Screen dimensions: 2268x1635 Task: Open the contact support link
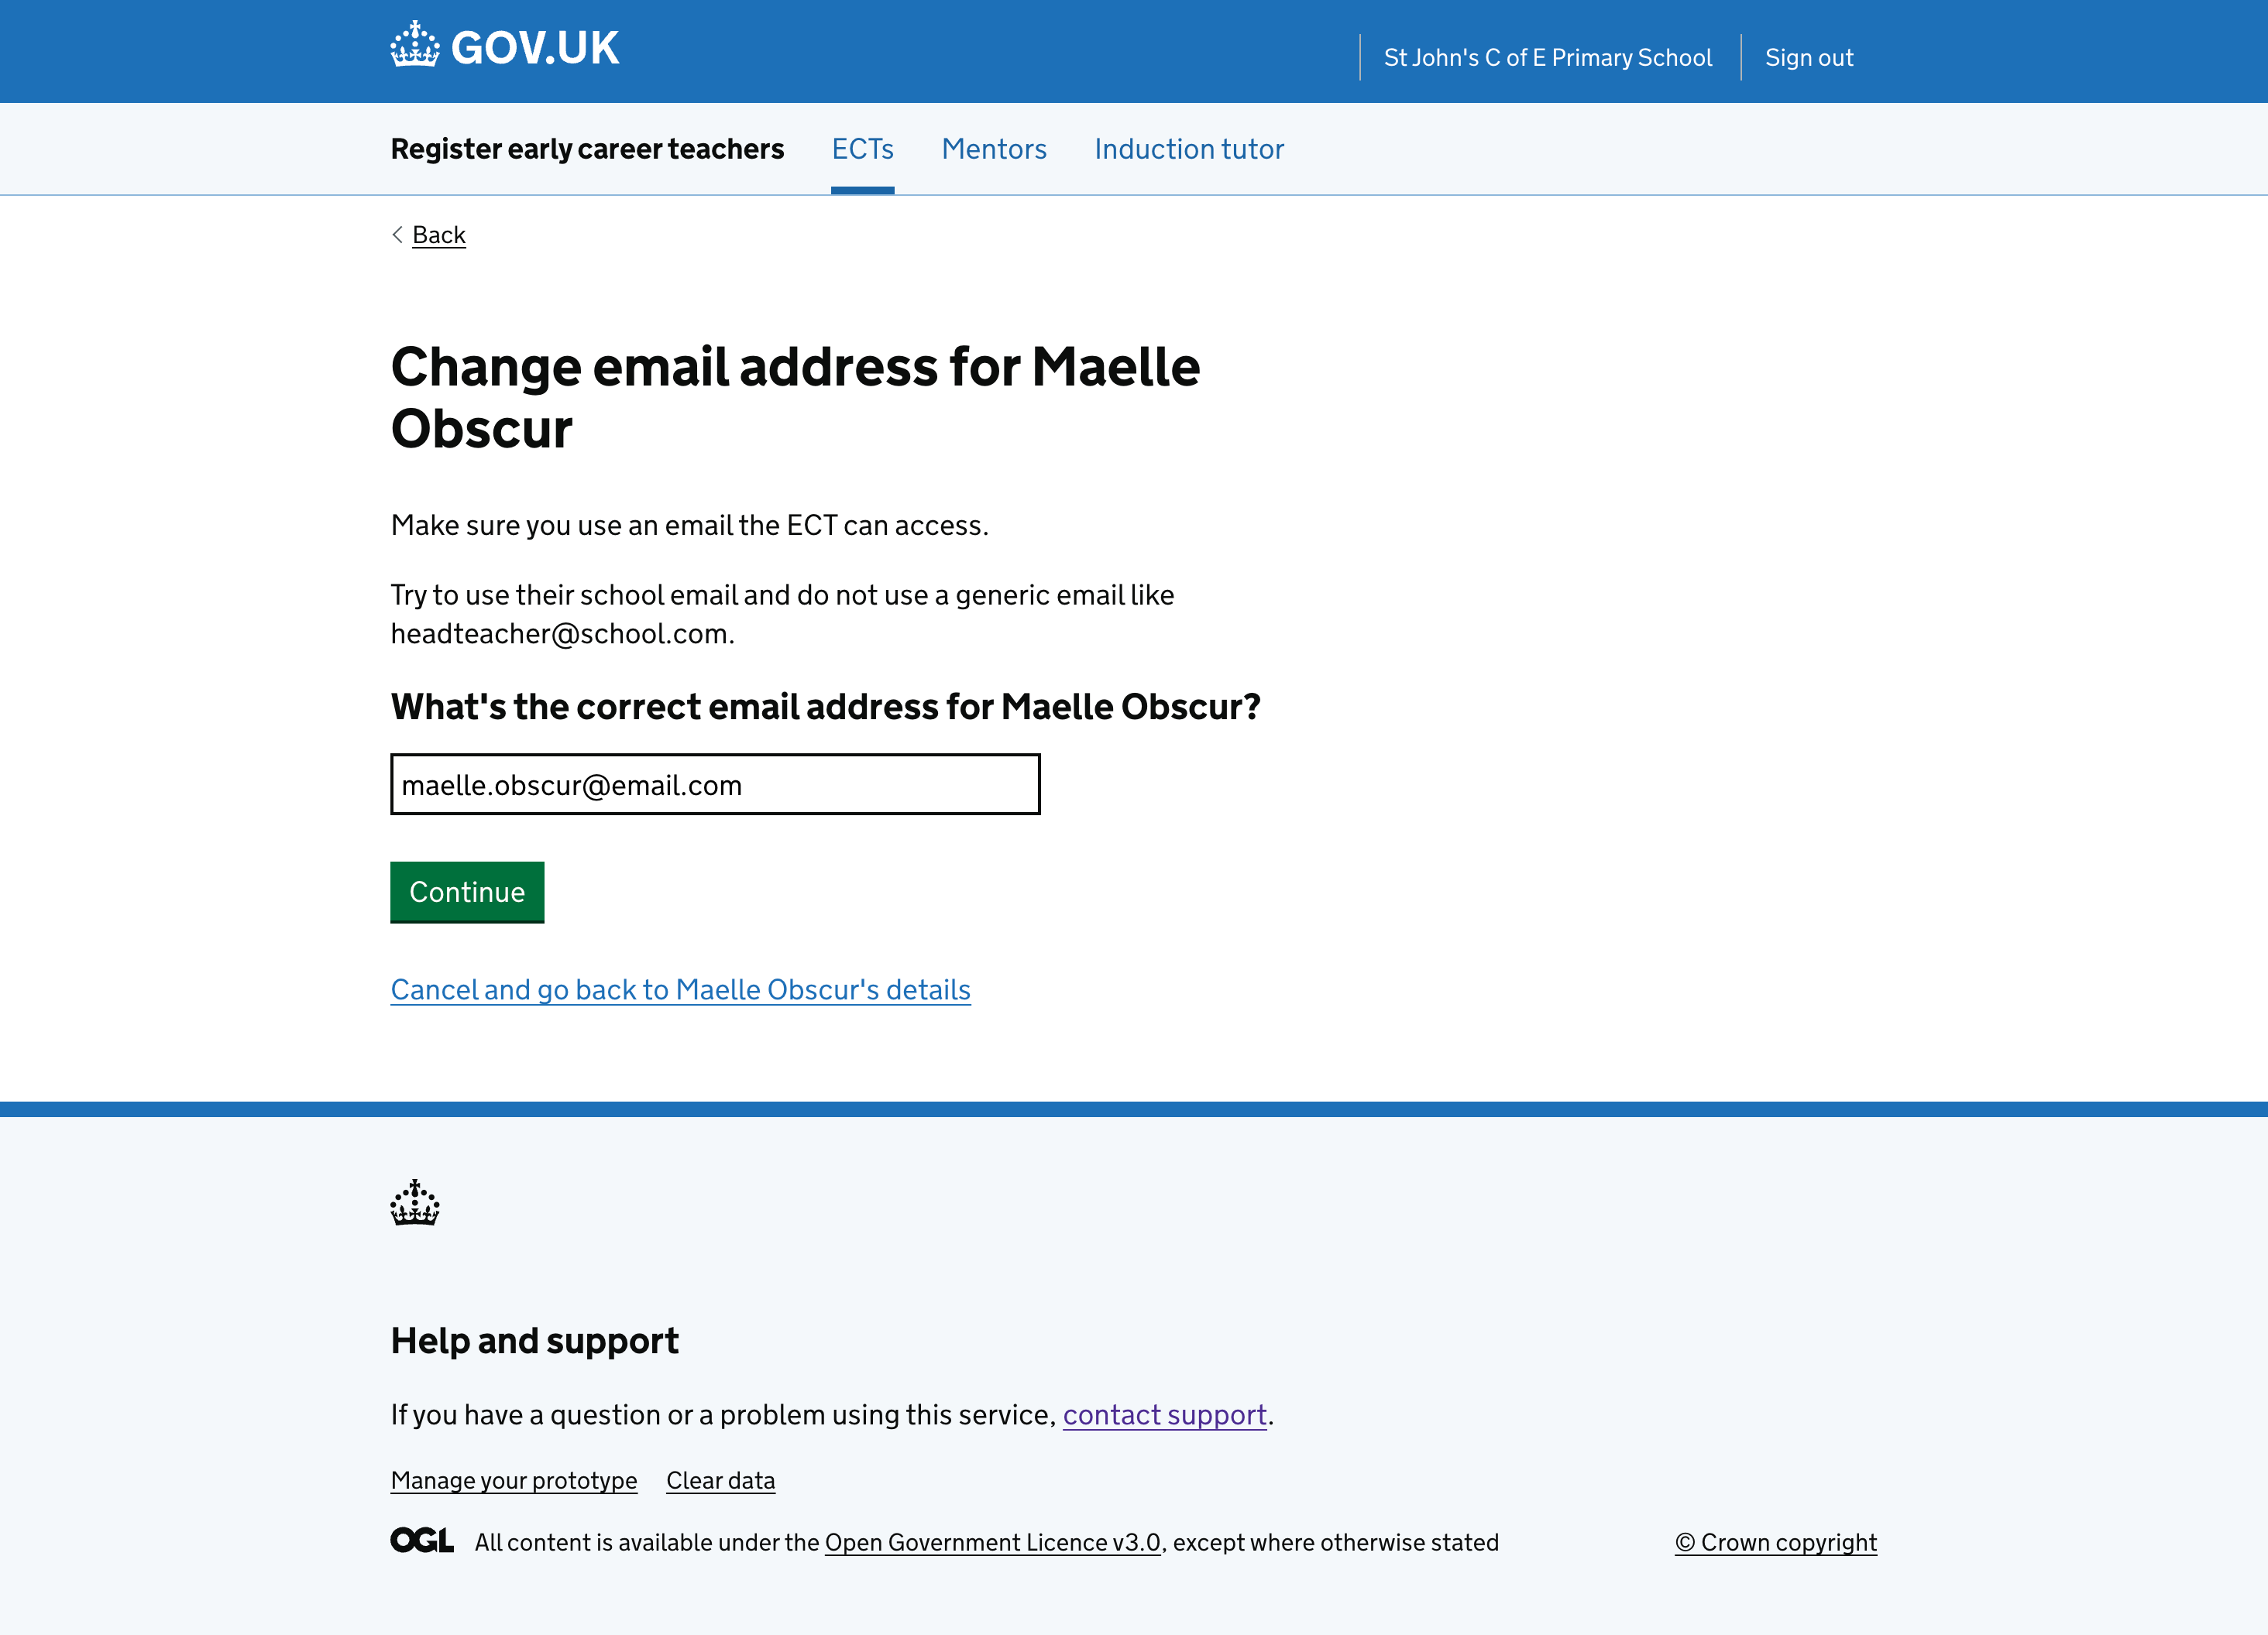1165,1414
